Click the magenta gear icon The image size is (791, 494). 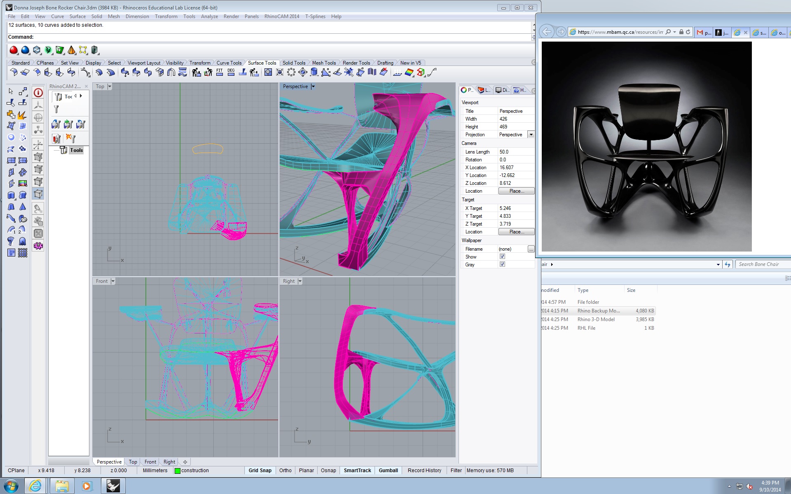pyautogui.click(x=38, y=246)
